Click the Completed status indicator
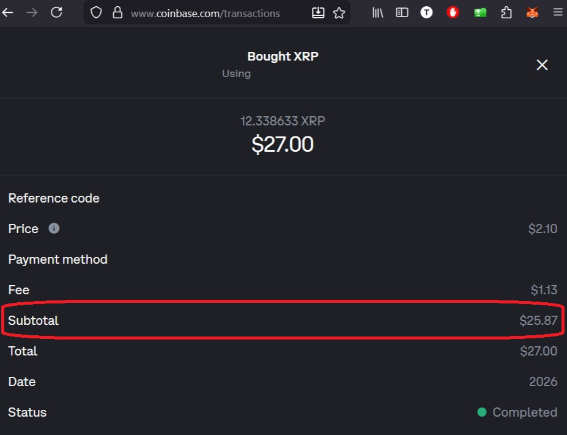 517,412
